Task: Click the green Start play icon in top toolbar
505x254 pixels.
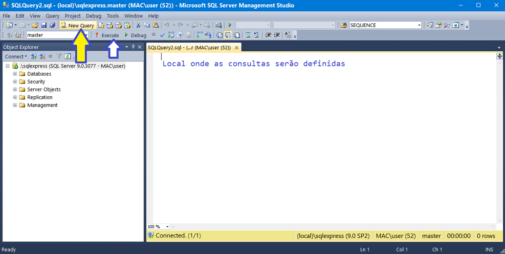Action: pos(230,25)
